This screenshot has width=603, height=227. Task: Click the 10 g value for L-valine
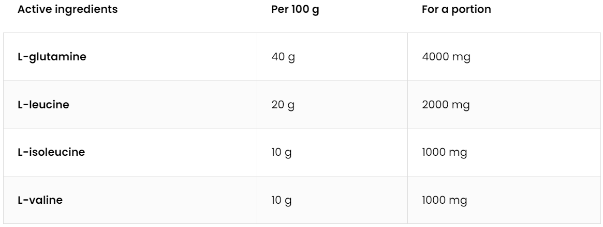click(282, 200)
